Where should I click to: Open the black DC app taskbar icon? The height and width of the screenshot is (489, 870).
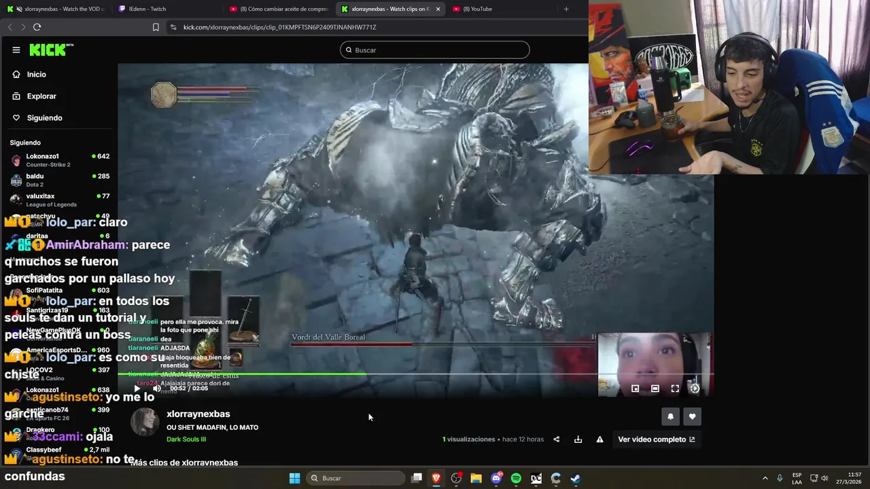point(536,478)
